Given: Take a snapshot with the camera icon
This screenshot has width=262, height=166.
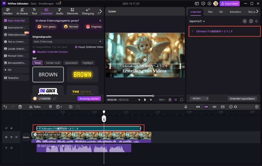Looking at the screenshot, I should pyautogui.click(x=170, y=100).
